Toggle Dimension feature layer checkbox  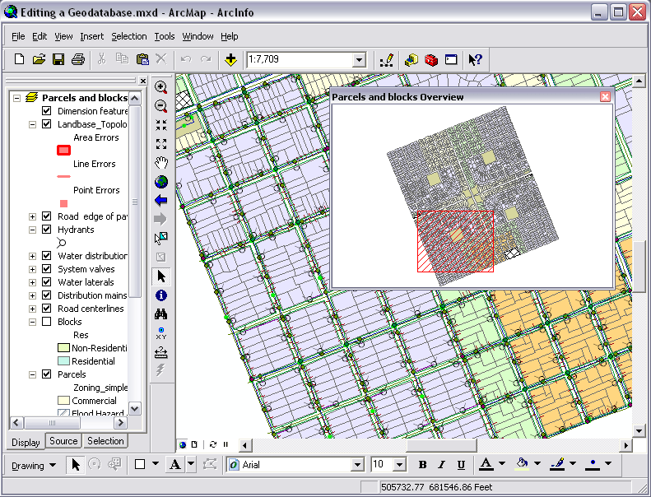[46, 111]
